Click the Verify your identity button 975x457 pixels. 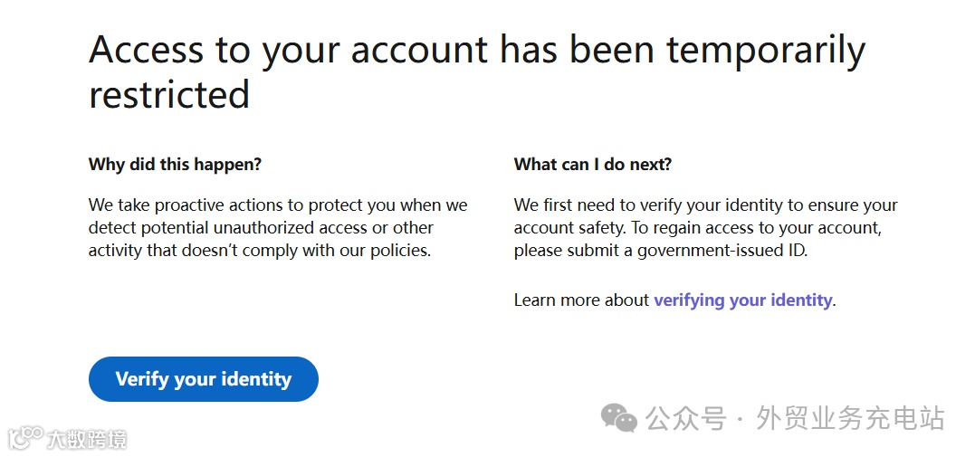(203, 379)
